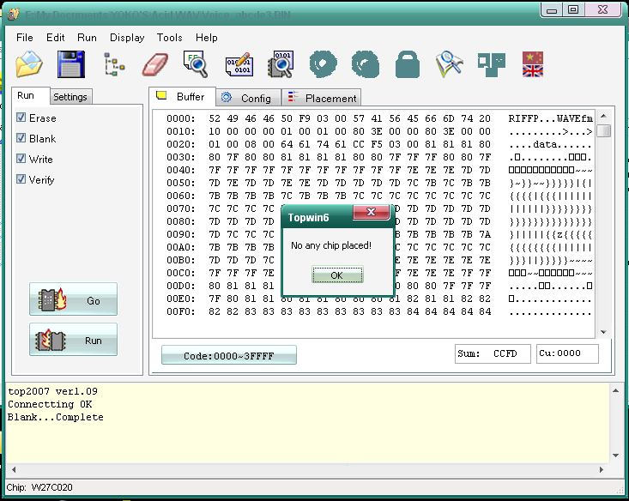Open the Help menu

click(x=207, y=38)
